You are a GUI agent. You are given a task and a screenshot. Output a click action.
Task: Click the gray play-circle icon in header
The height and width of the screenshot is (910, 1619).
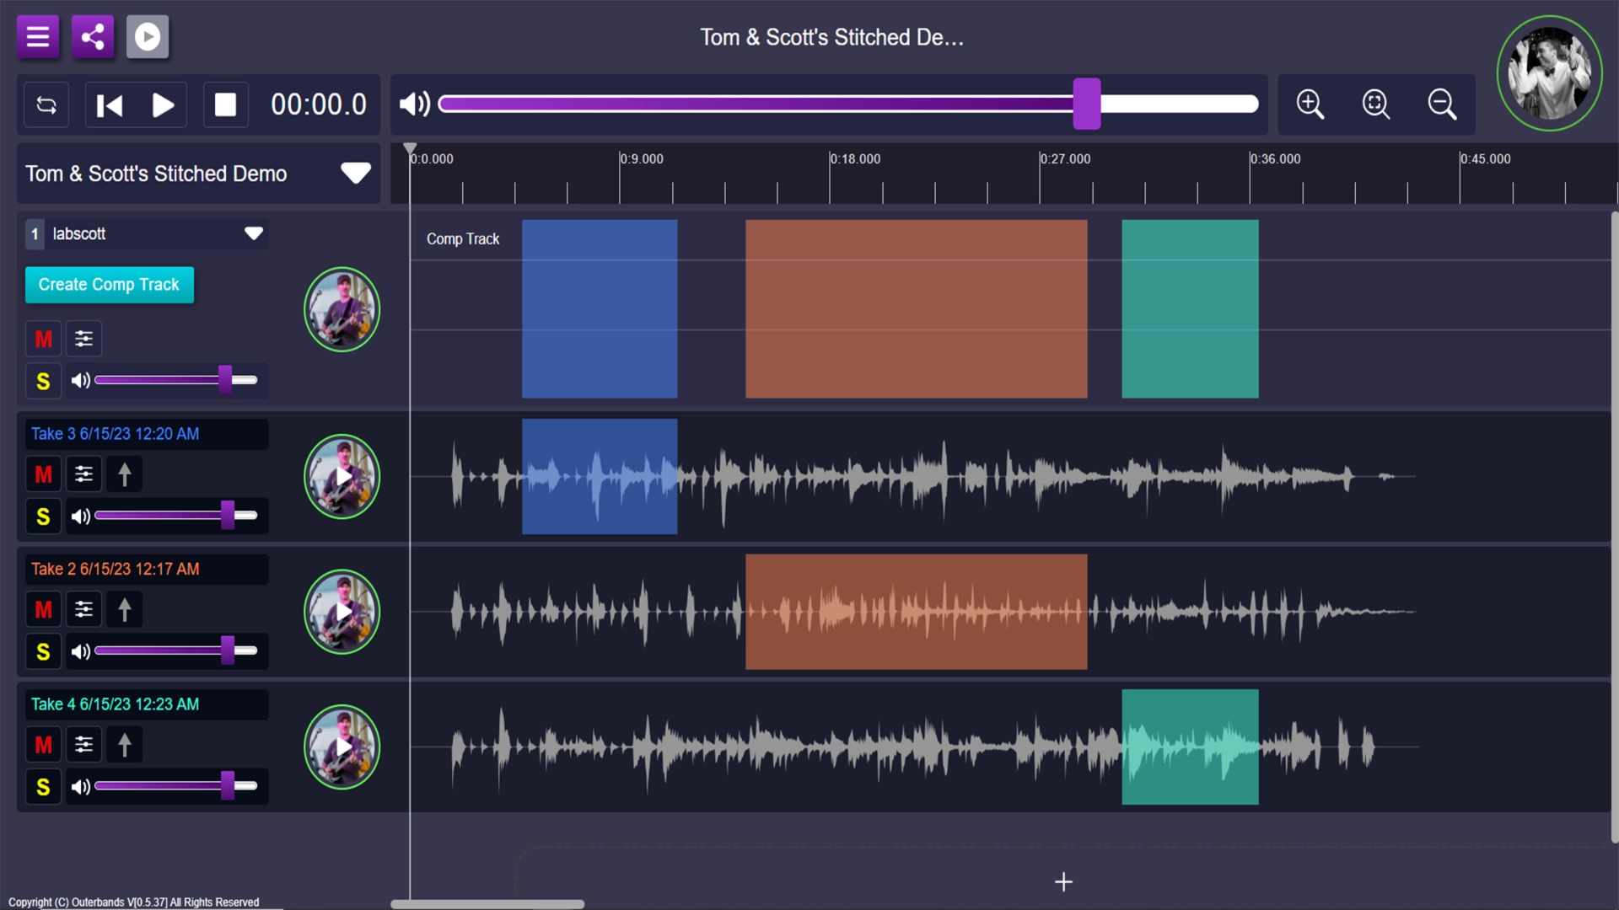pyautogui.click(x=148, y=37)
